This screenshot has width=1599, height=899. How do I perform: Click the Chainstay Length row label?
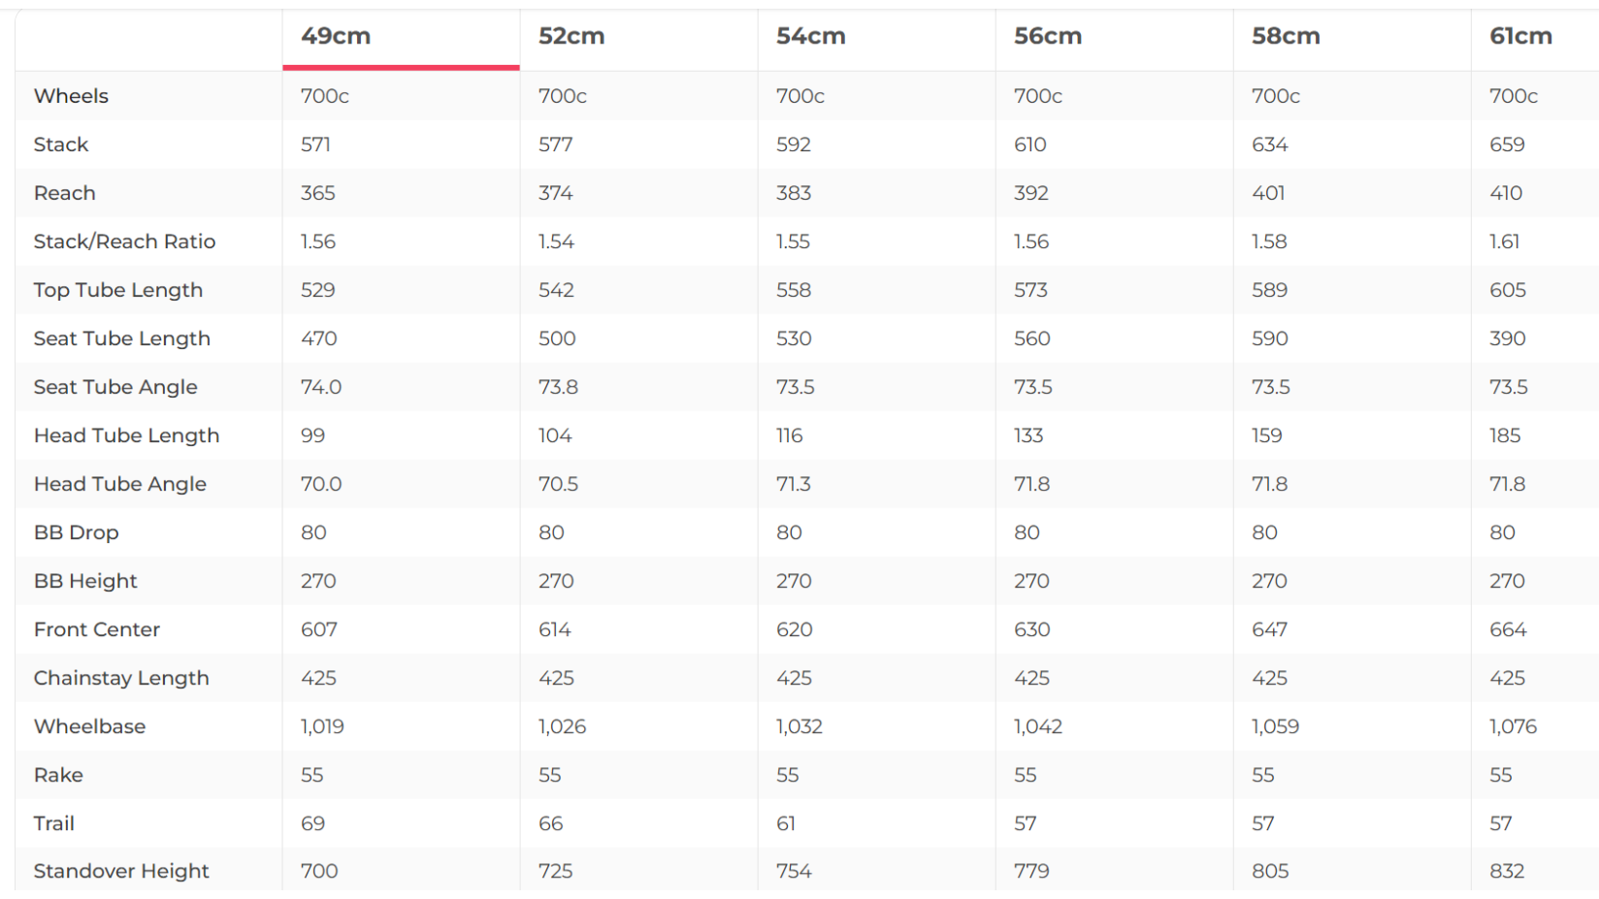(x=120, y=678)
